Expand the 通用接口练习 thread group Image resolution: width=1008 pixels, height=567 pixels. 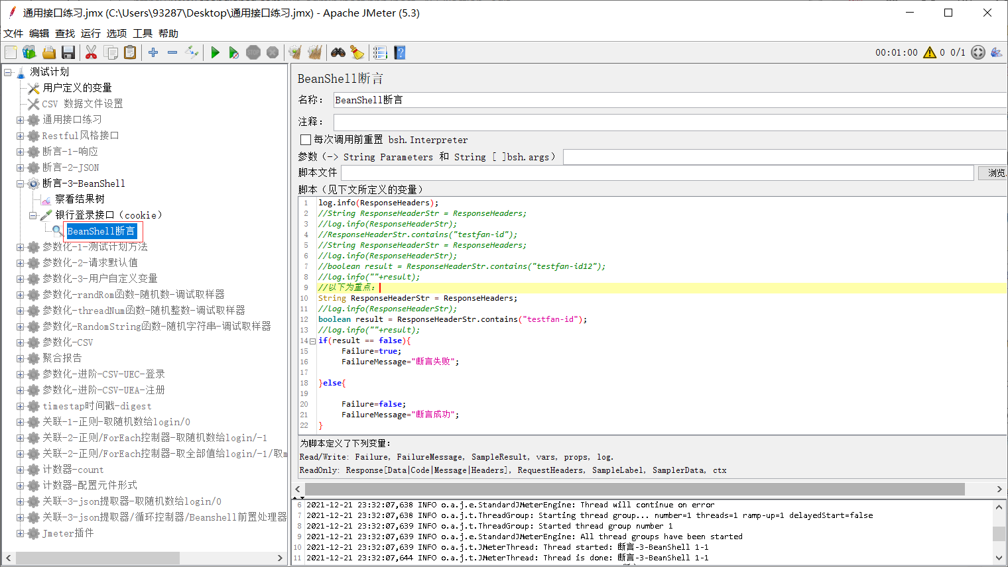20,120
